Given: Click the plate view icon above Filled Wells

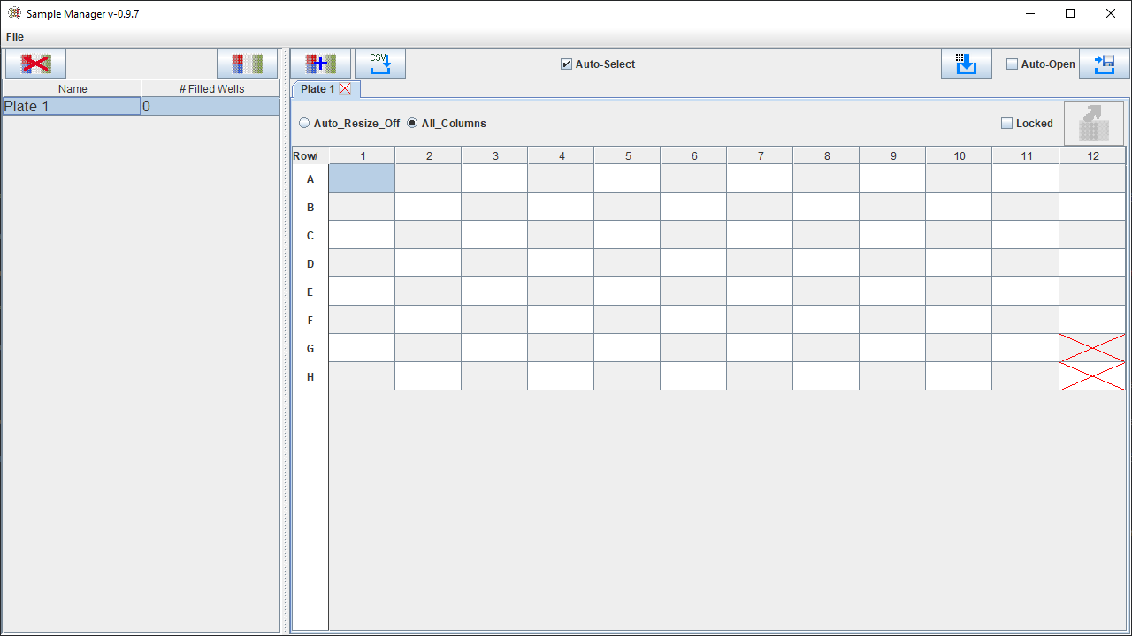Looking at the screenshot, I should 248,64.
